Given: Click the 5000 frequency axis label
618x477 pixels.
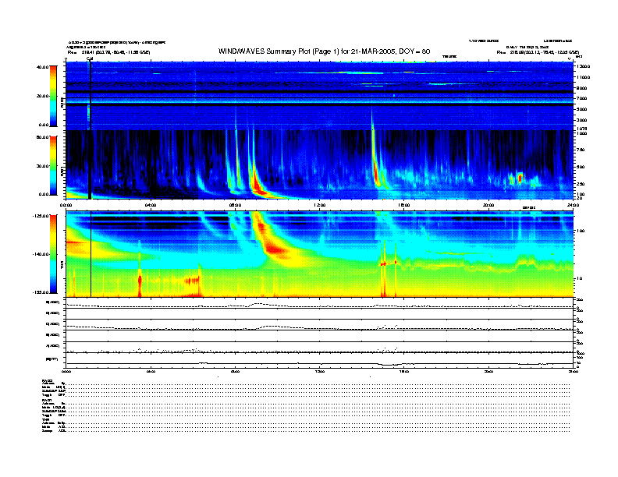Looking at the screenshot, I should point(582,109).
